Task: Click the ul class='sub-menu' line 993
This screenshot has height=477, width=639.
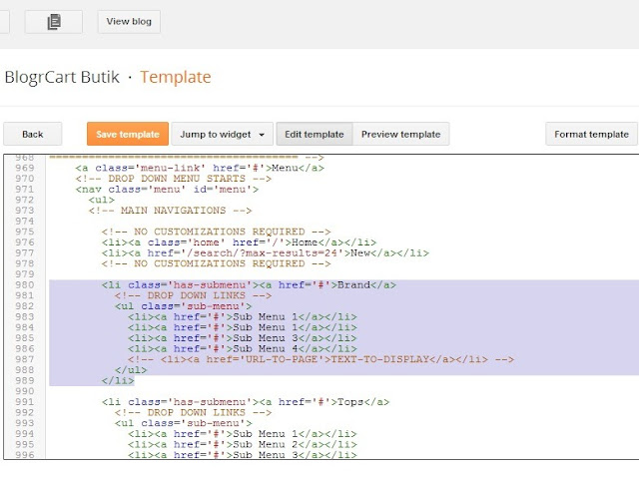Action: pyautogui.click(x=184, y=423)
